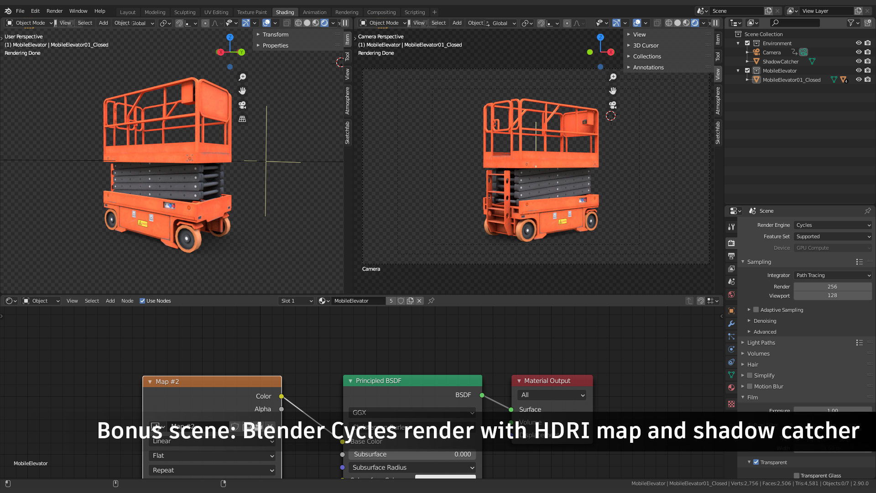Open the Physics properties tab icon
This screenshot has width=876, height=493.
click(x=731, y=349)
